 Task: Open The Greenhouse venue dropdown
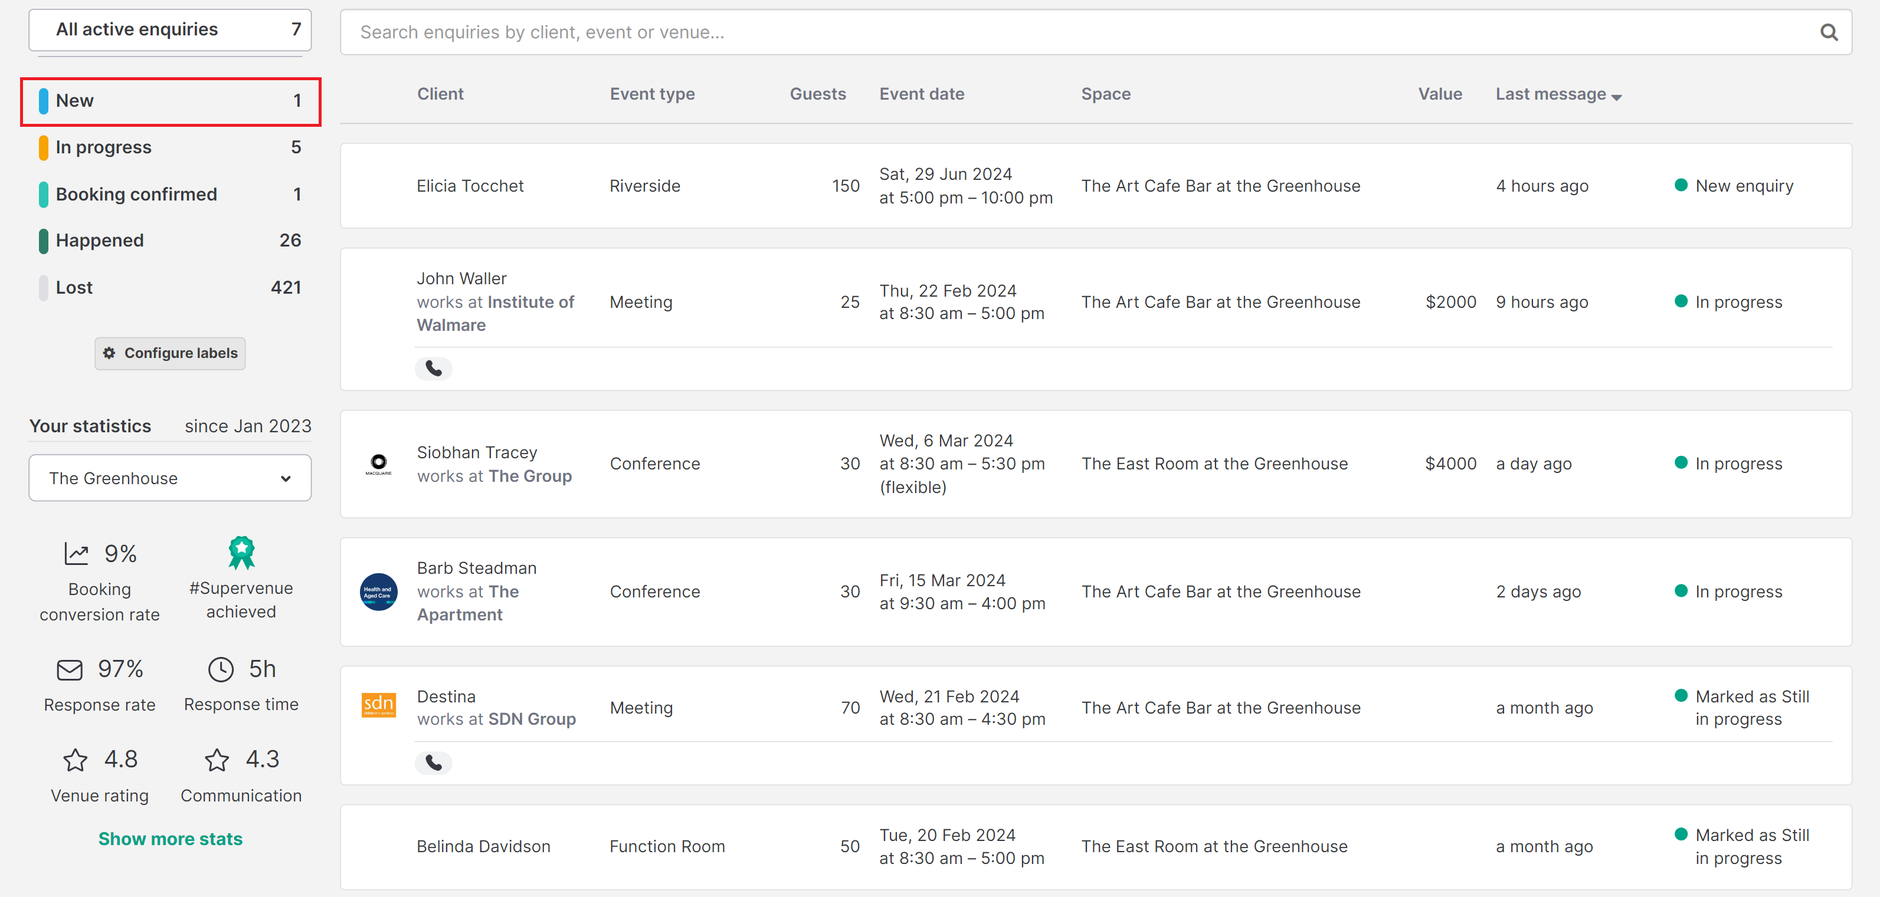click(x=170, y=478)
